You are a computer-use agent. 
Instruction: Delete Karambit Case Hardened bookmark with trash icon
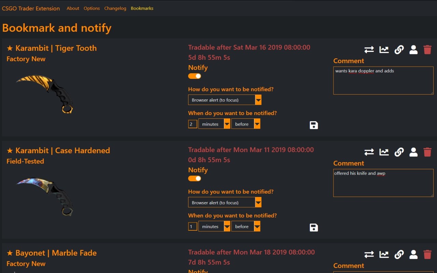[427, 152]
